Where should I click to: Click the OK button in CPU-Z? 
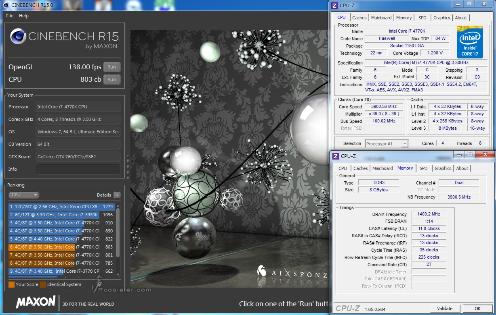click(x=477, y=309)
